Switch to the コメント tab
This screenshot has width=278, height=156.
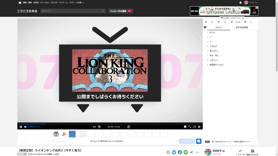coord(219,27)
